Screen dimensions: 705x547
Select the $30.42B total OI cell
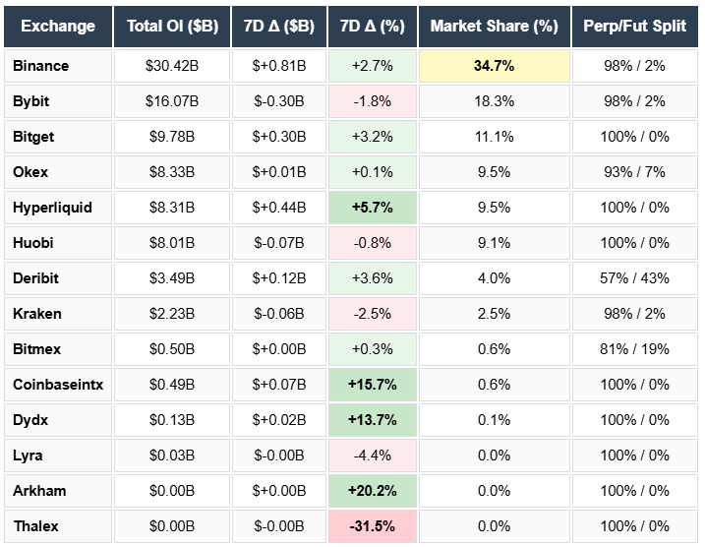click(172, 66)
